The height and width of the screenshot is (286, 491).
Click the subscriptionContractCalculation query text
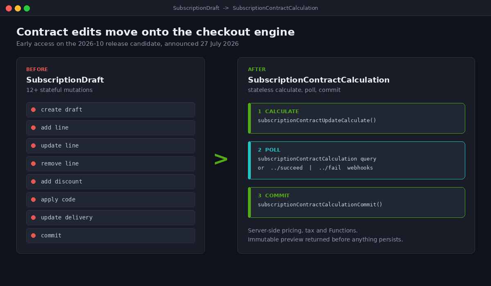click(x=317, y=159)
